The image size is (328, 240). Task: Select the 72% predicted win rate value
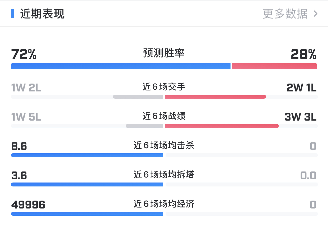coord(24,54)
